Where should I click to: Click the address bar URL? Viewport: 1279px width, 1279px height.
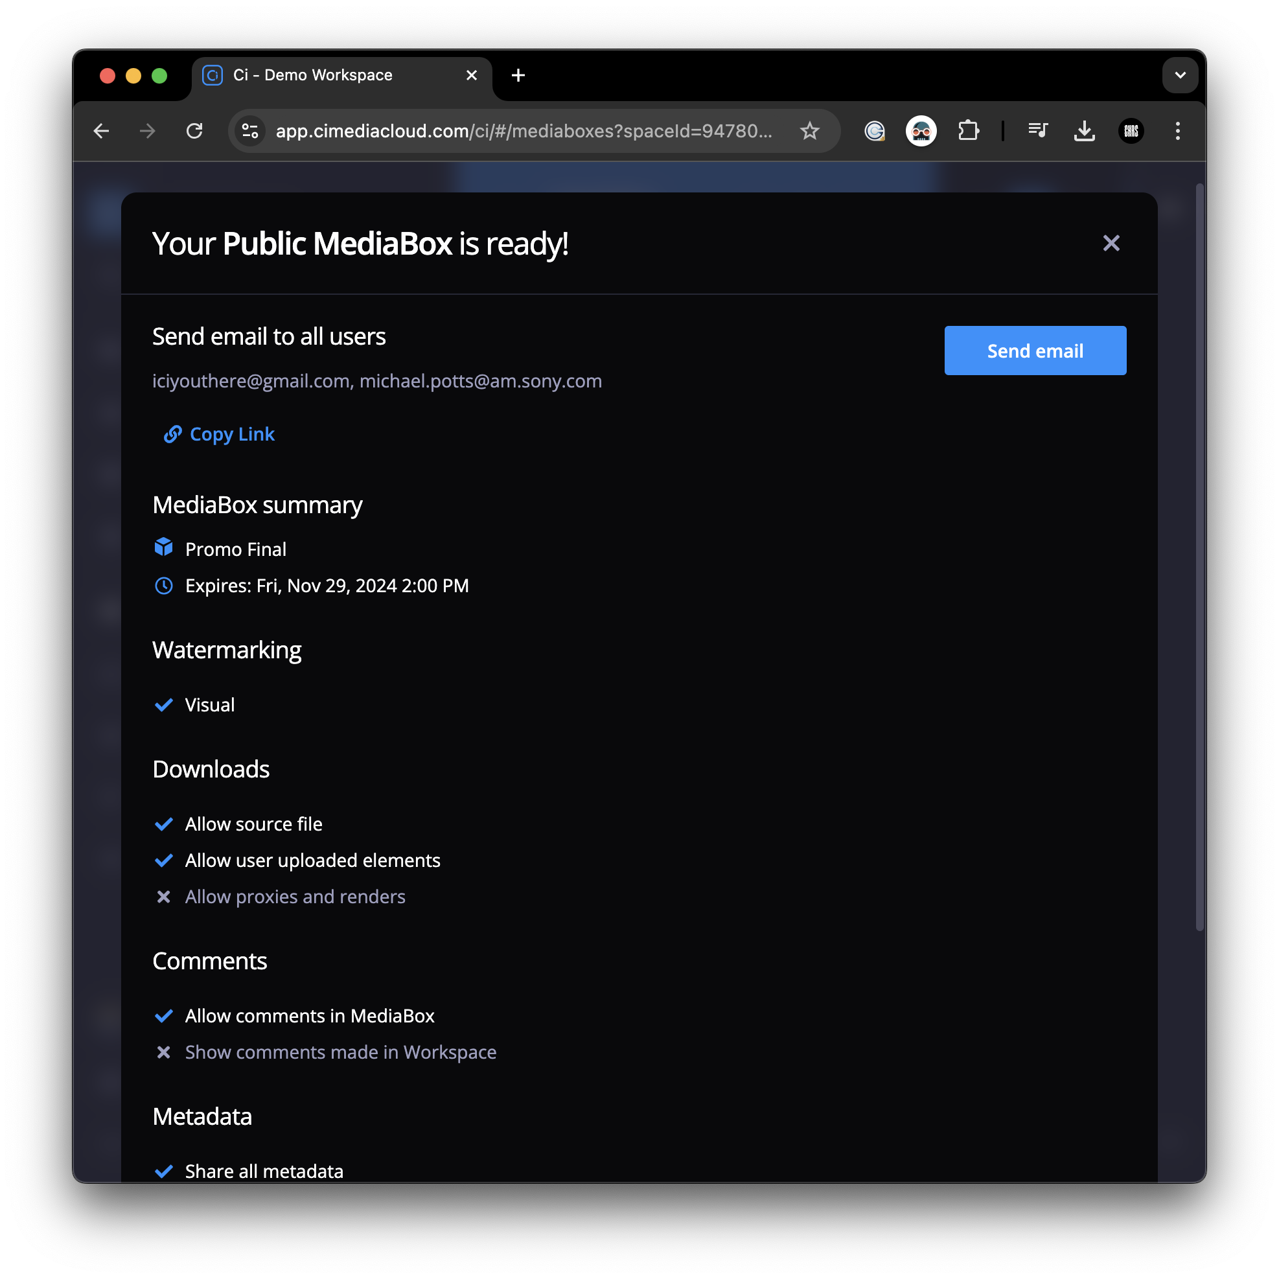coord(524,131)
